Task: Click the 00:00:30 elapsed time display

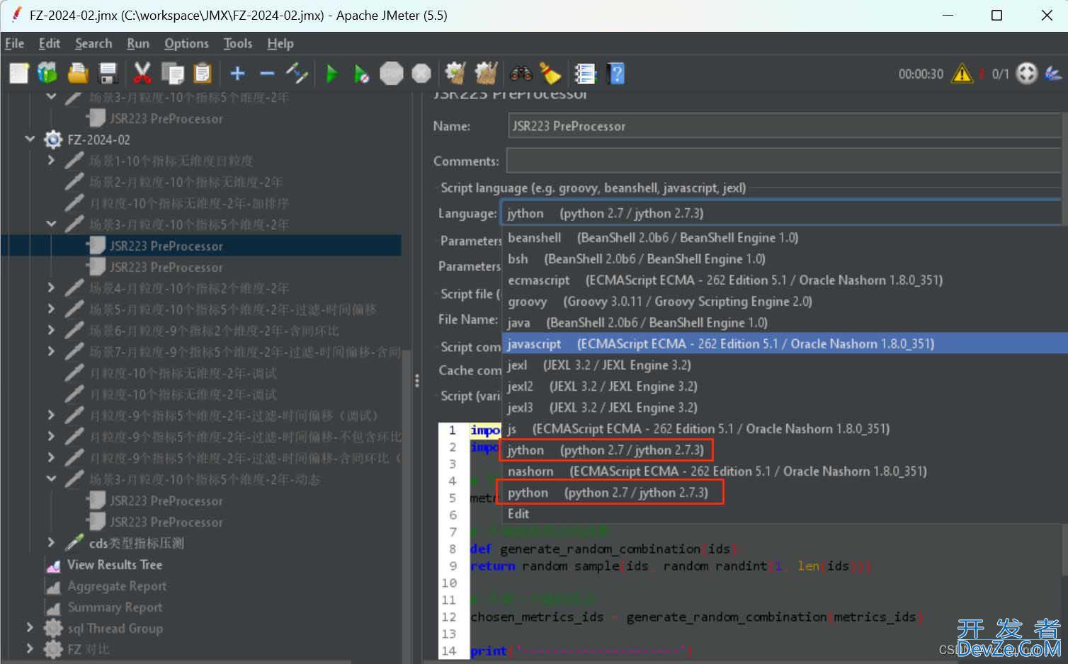Action: [921, 74]
